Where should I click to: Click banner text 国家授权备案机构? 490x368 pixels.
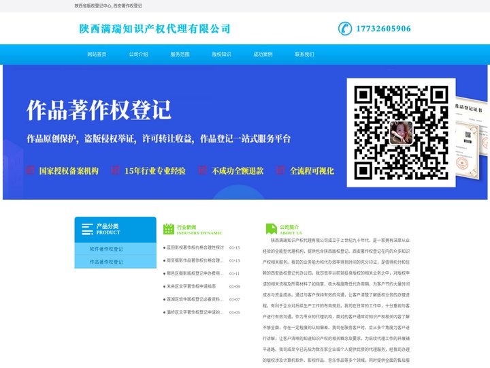click(69, 170)
